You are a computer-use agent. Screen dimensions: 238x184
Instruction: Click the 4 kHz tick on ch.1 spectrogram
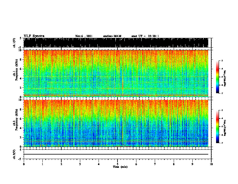pos(21,78)
